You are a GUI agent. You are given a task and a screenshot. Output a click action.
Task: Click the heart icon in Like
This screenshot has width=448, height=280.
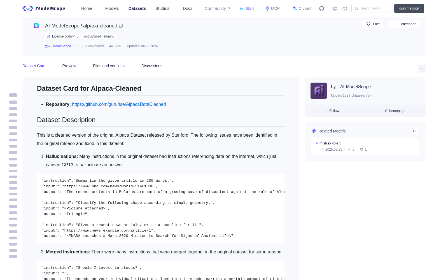pyautogui.click(x=368, y=24)
